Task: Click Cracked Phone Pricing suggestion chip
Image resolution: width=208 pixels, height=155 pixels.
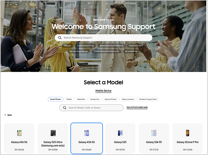Action: pos(85,46)
